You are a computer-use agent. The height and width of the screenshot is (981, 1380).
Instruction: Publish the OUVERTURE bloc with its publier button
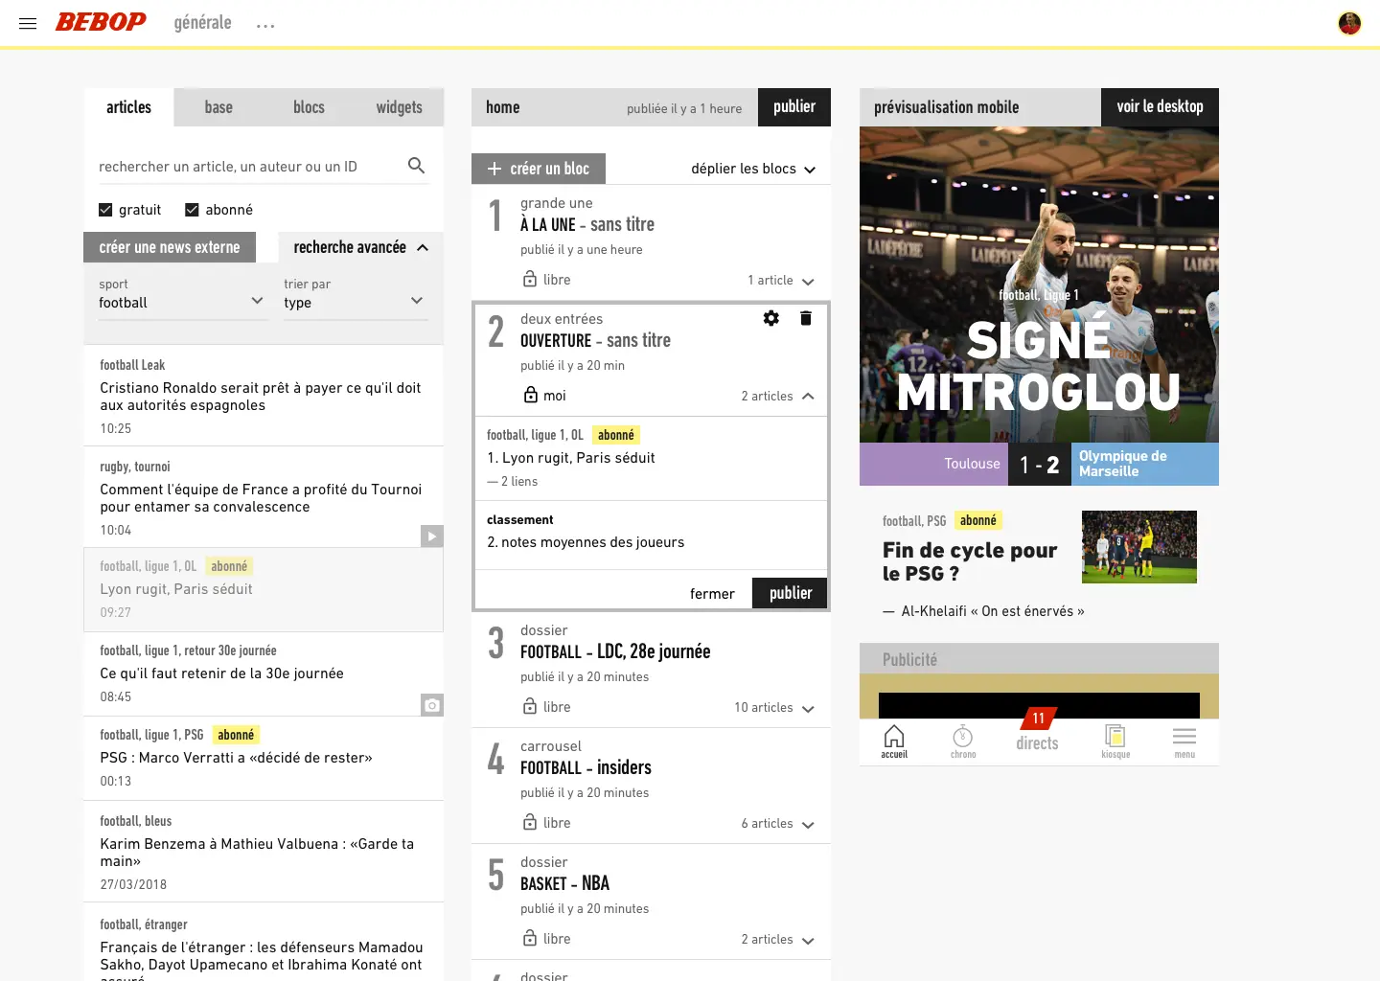(x=791, y=593)
